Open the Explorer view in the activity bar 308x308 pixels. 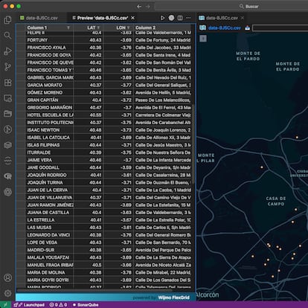click(7, 19)
